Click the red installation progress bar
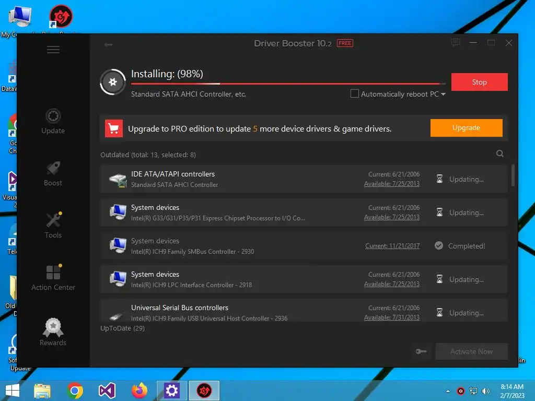 click(288, 84)
